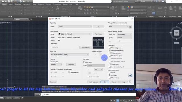Click the paper preview thumbnail in Plot dialog
The width and height of the screenshot is (182, 102).
coord(98,43)
